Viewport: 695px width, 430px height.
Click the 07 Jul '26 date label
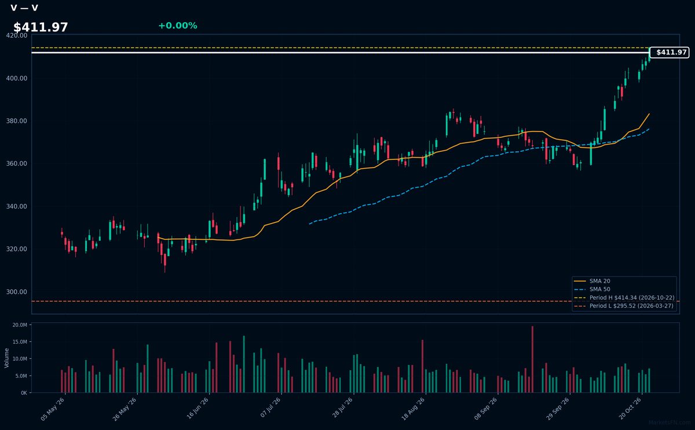270,408
